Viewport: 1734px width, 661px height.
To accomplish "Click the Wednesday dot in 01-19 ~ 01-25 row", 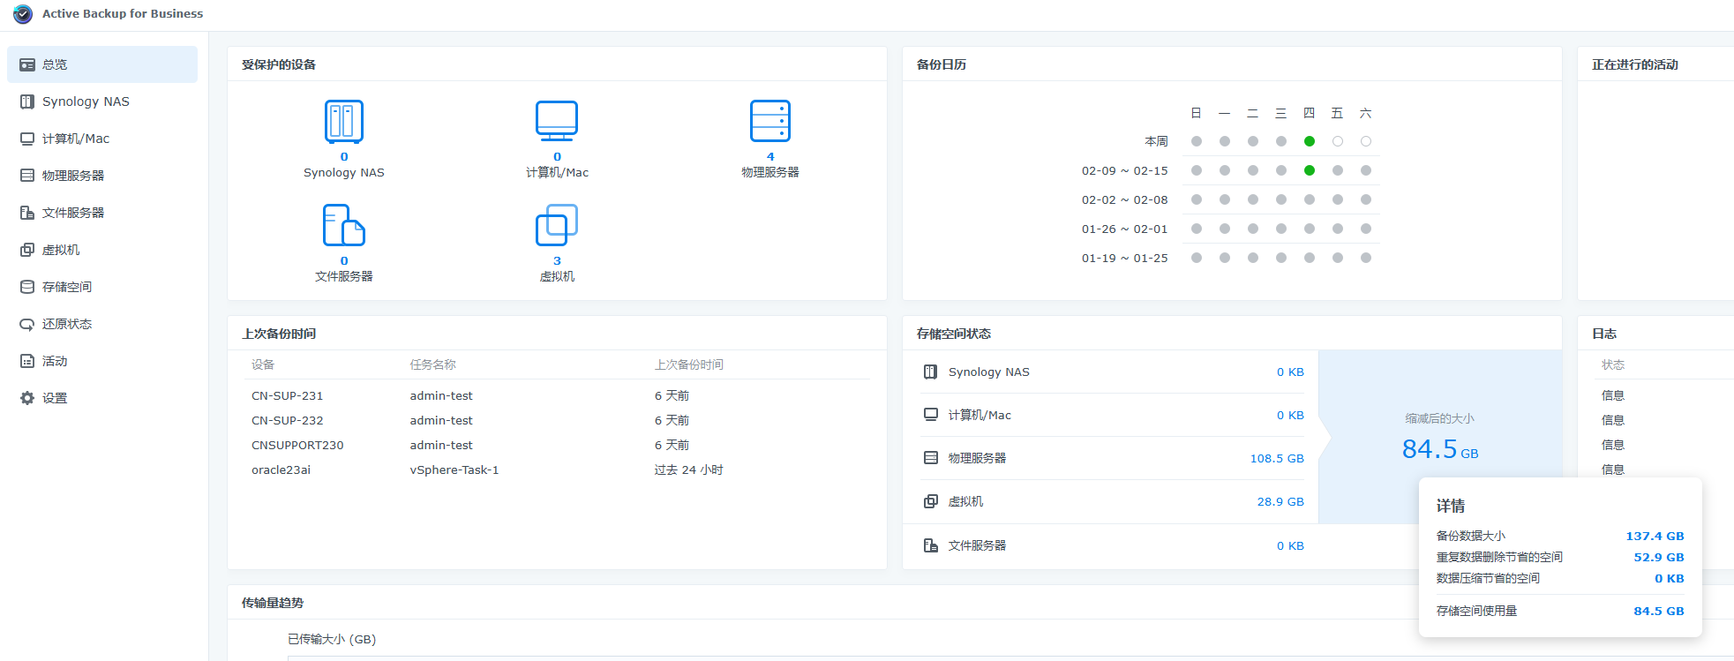I will (1281, 258).
